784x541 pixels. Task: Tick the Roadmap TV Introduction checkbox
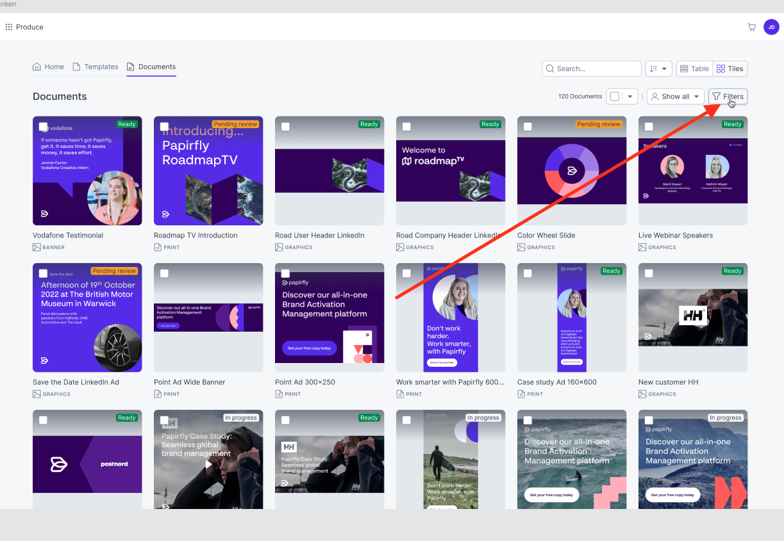pos(164,127)
